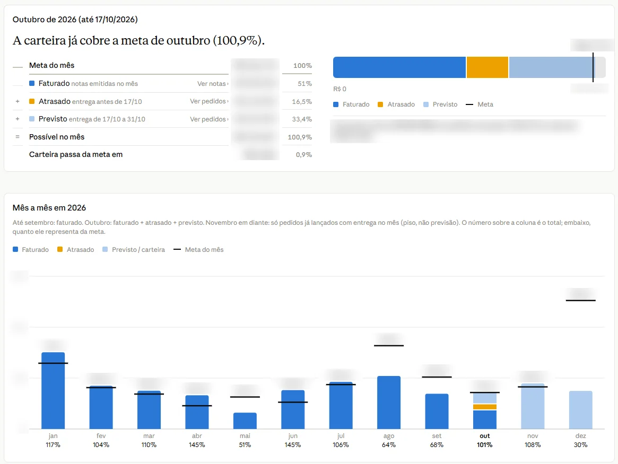This screenshot has width=618, height=464.
Task: Click the '33,4%' value in the Previsto row
Action: [x=302, y=119]
